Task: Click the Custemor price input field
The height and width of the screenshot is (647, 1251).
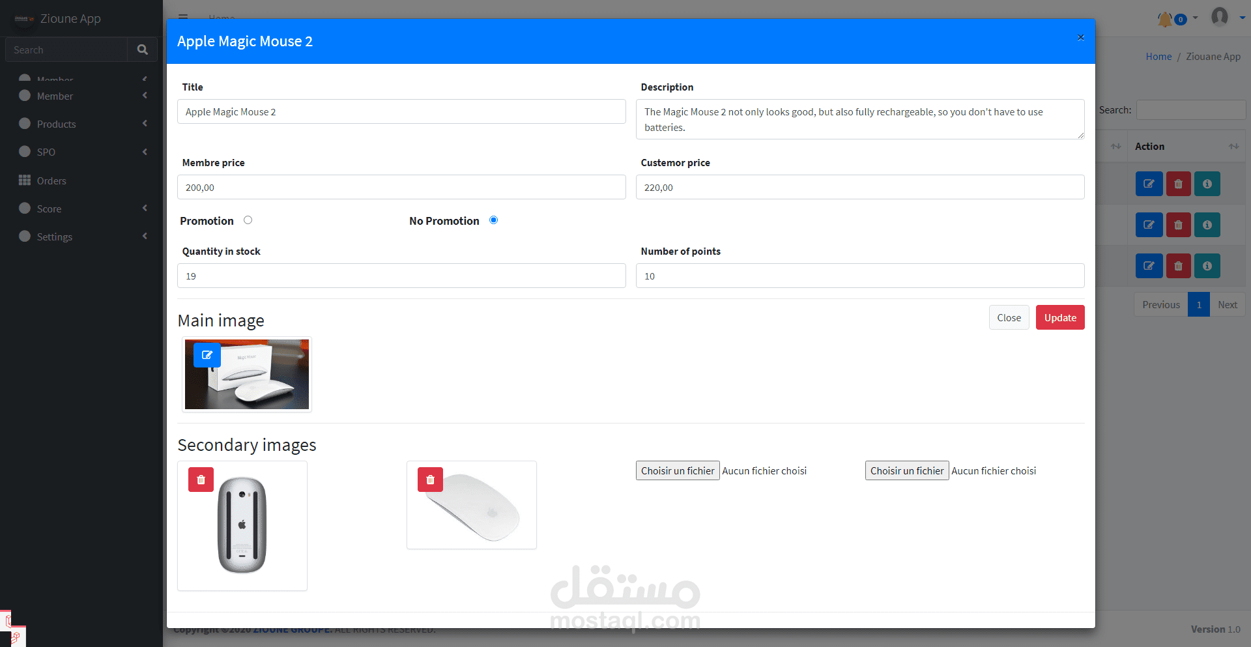Action: (860, 187)
